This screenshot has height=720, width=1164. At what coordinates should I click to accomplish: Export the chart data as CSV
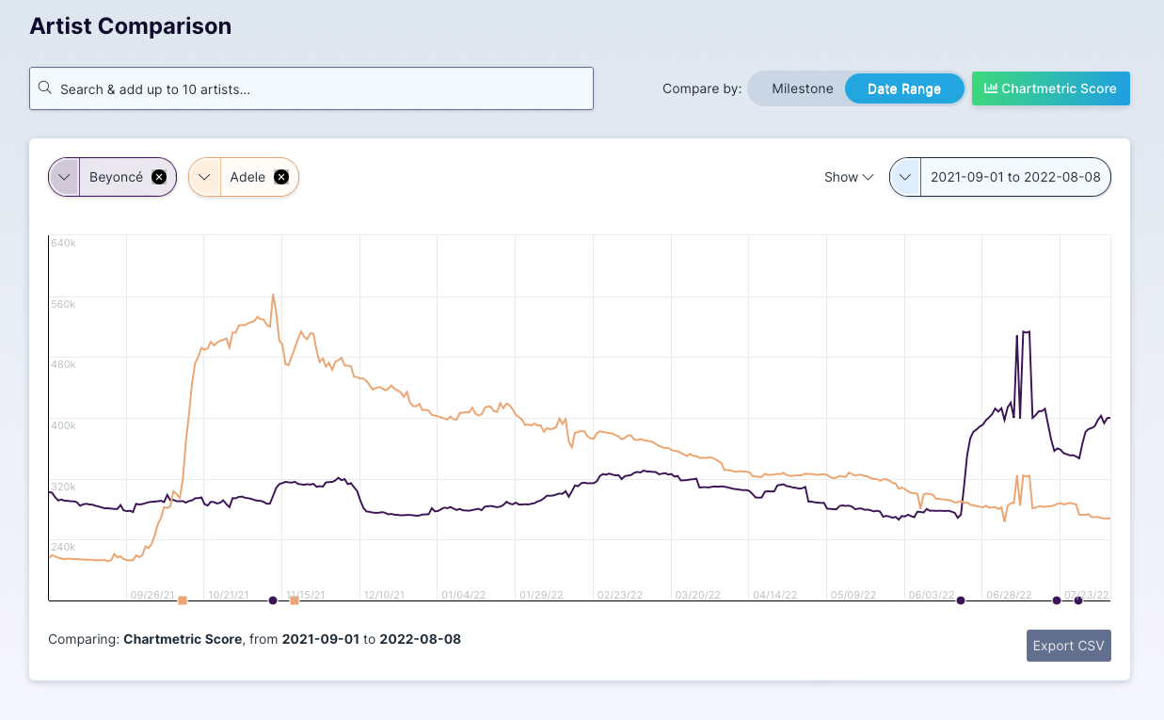[1068, 646]
